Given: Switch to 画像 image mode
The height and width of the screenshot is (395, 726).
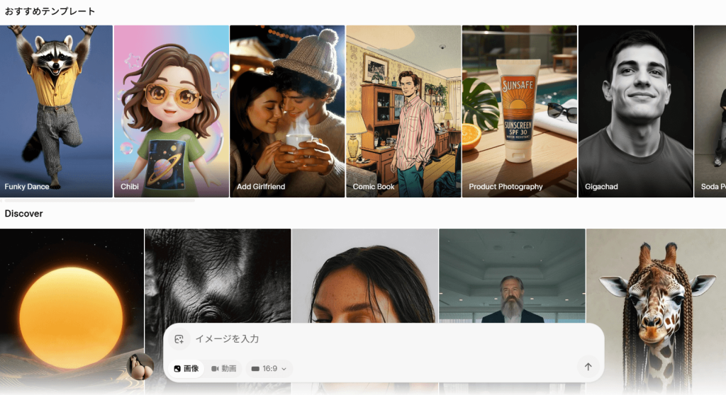Looking at the screenshot, I should 186,369.
